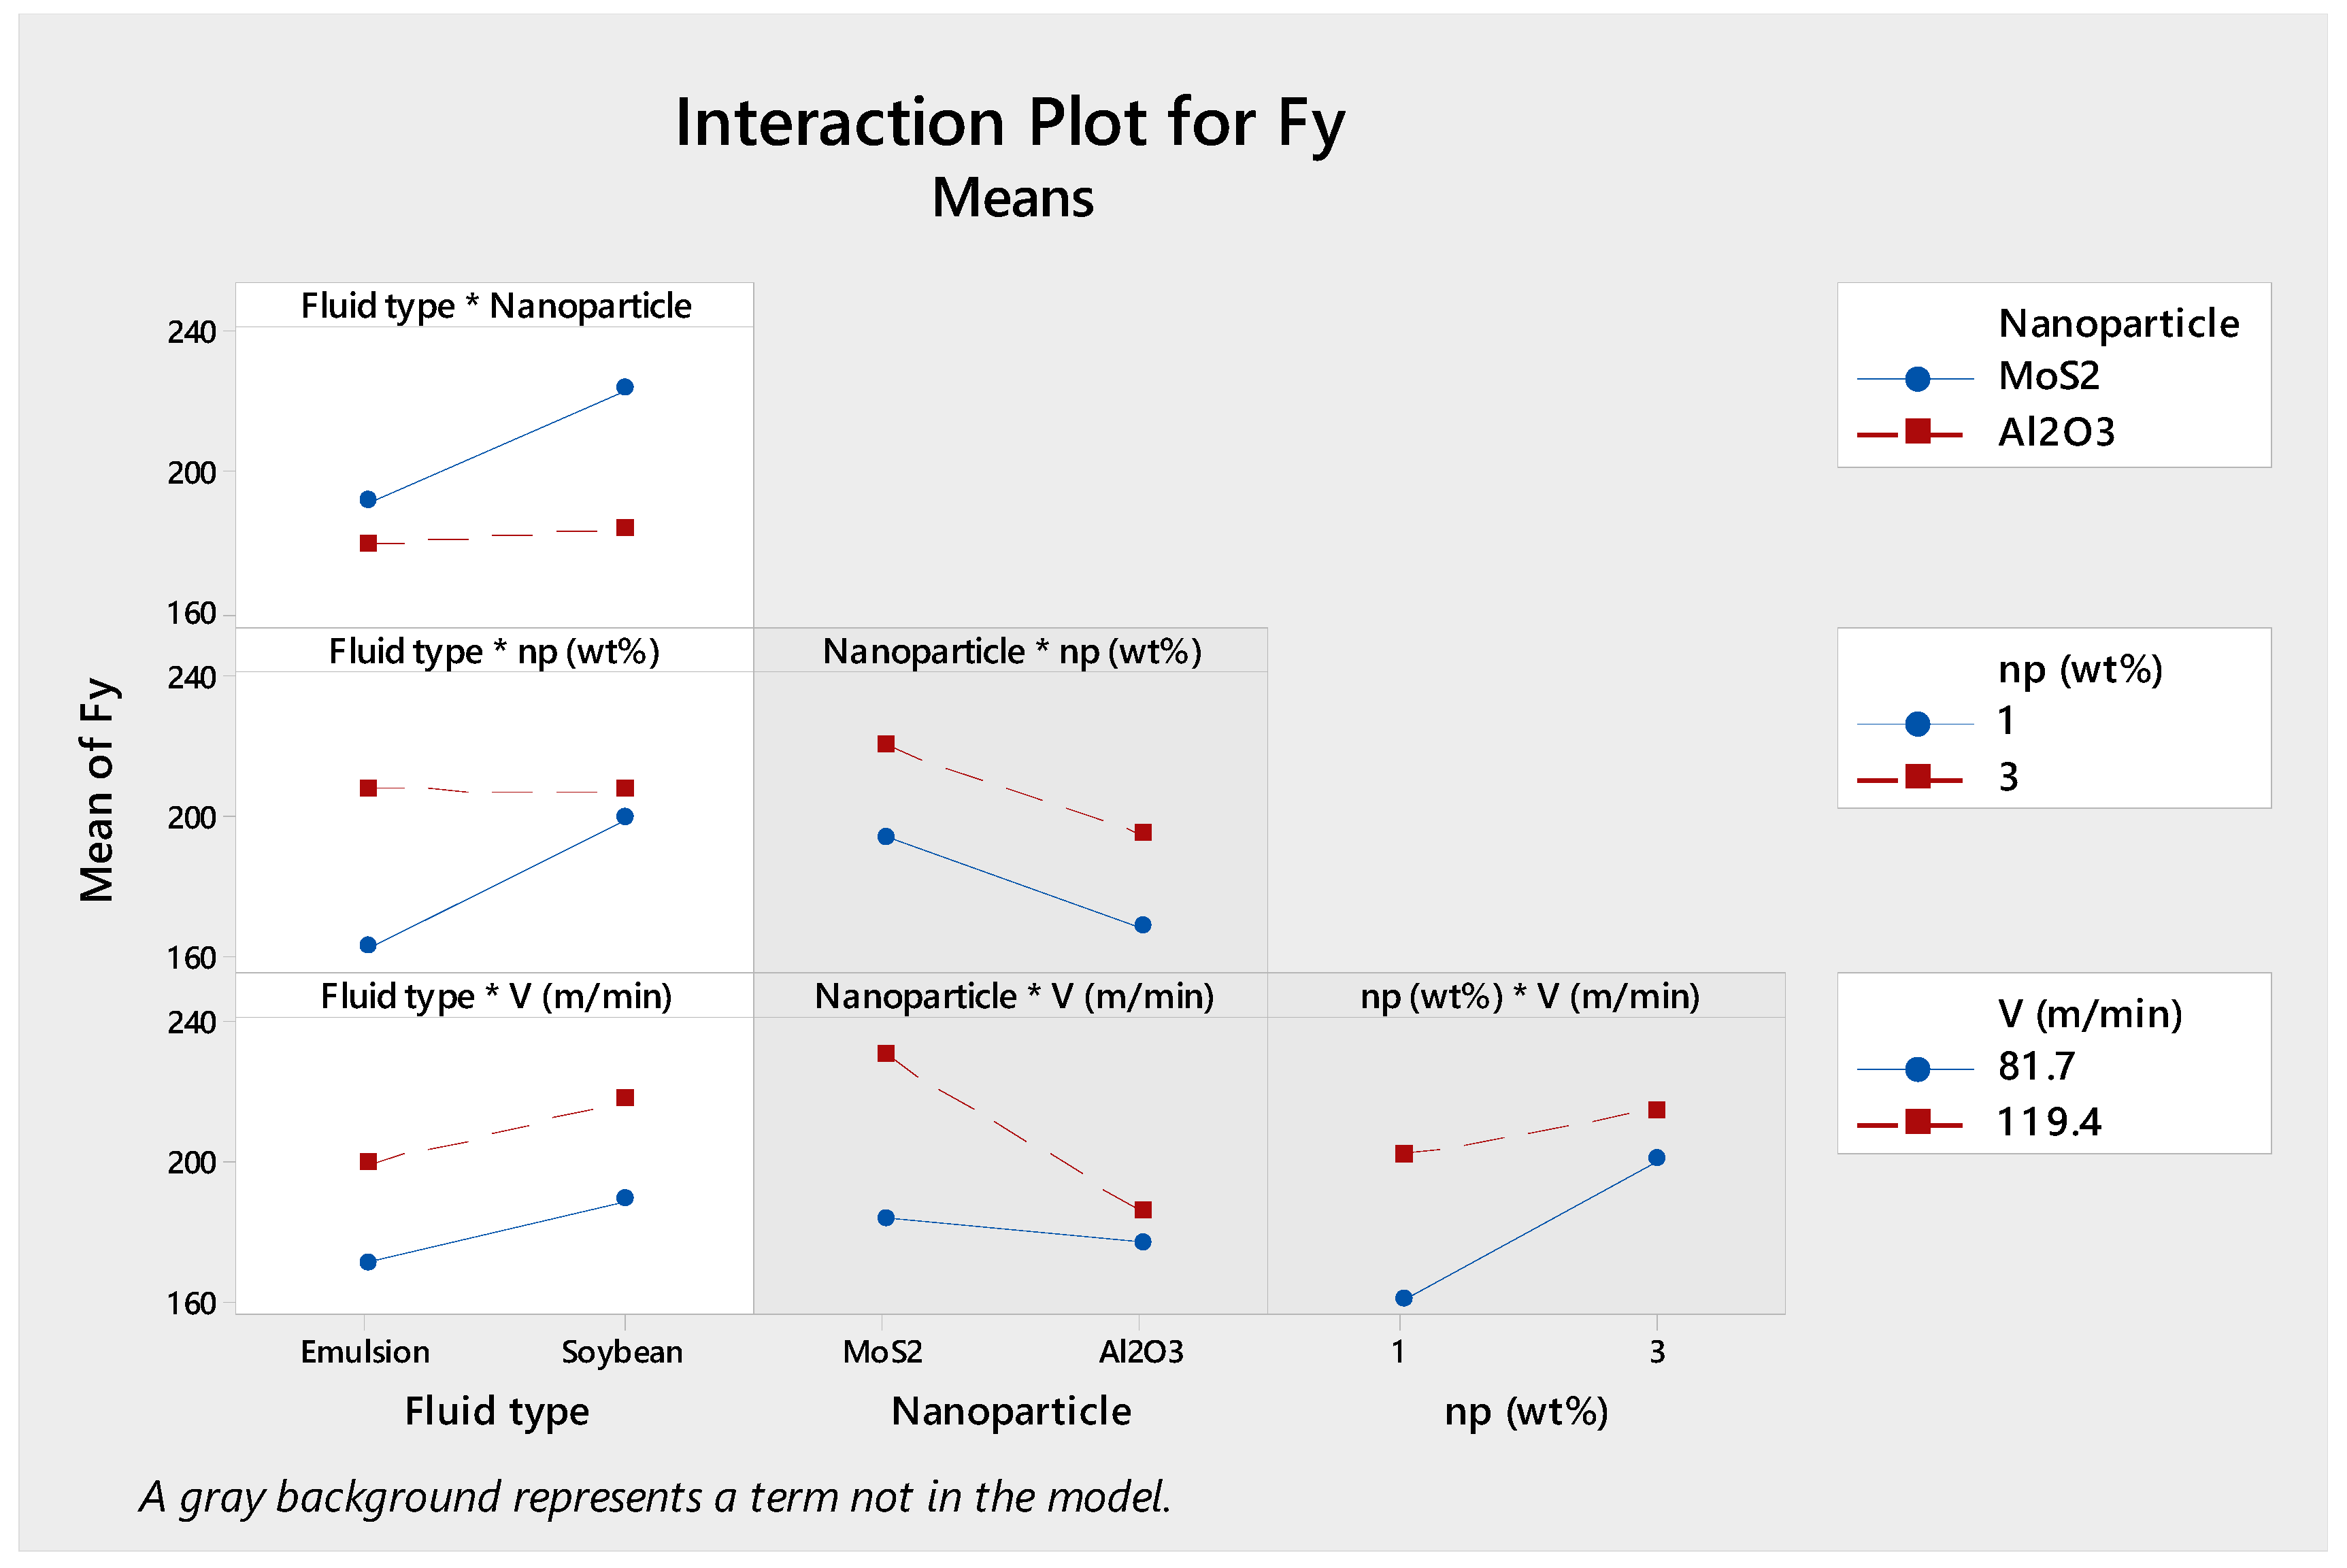Click the blue MoS2 legend marker
2347x1568 pixels.
coord(1916,379)
